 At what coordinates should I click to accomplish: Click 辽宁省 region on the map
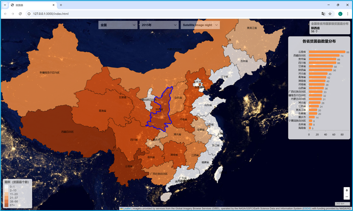click(x=224, y=77)
